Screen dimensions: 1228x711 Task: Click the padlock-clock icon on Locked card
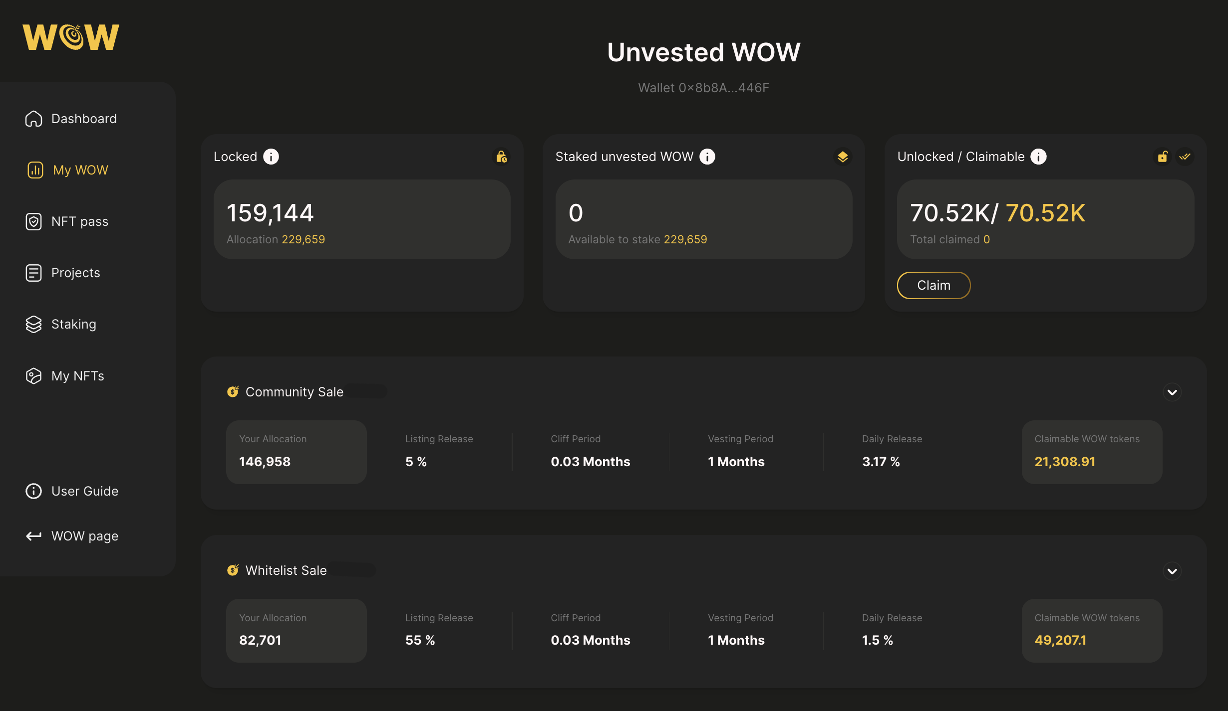[x=502, y=157]
